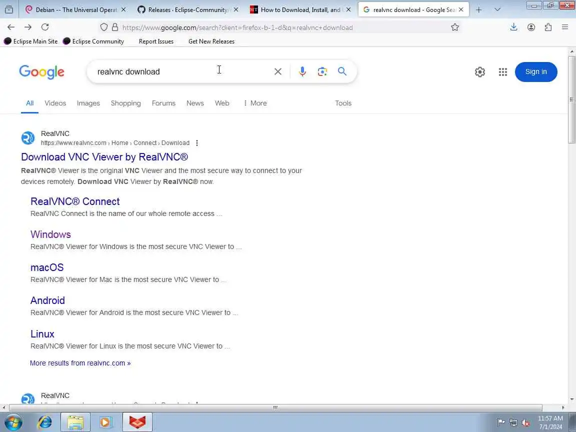The width and height of the screenshot is (576, 432).
Task: Click the Sign in button
Action: (536, 72)
